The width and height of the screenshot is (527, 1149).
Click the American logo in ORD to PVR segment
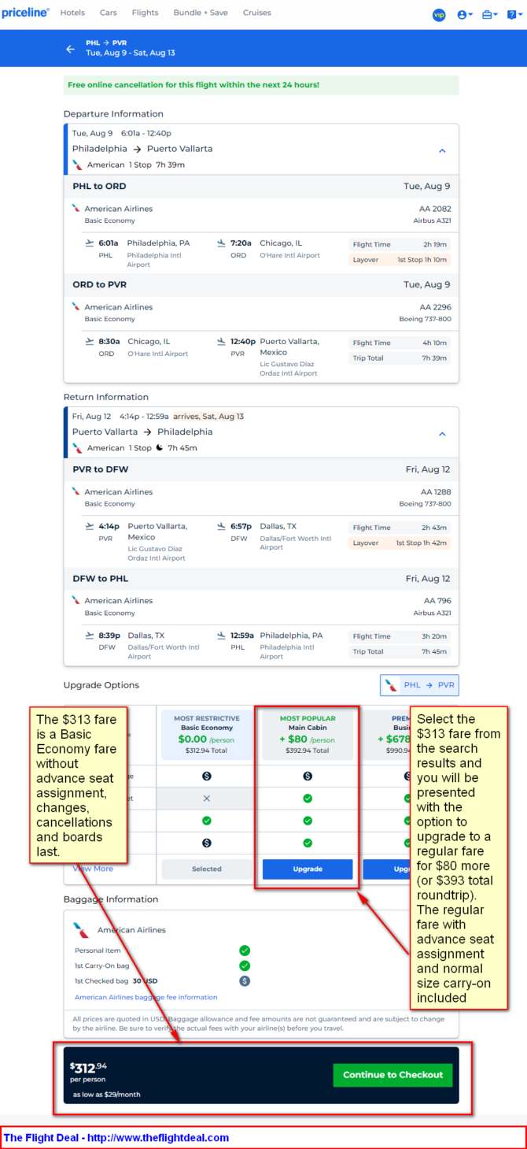(x=76, y=307)
